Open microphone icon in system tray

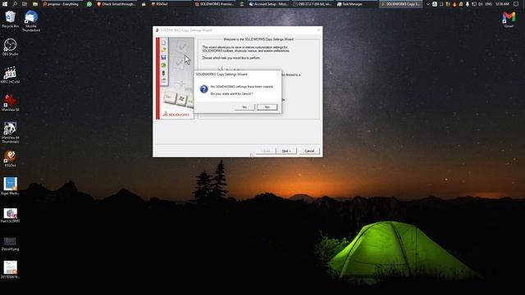click(x=468, y=4)
